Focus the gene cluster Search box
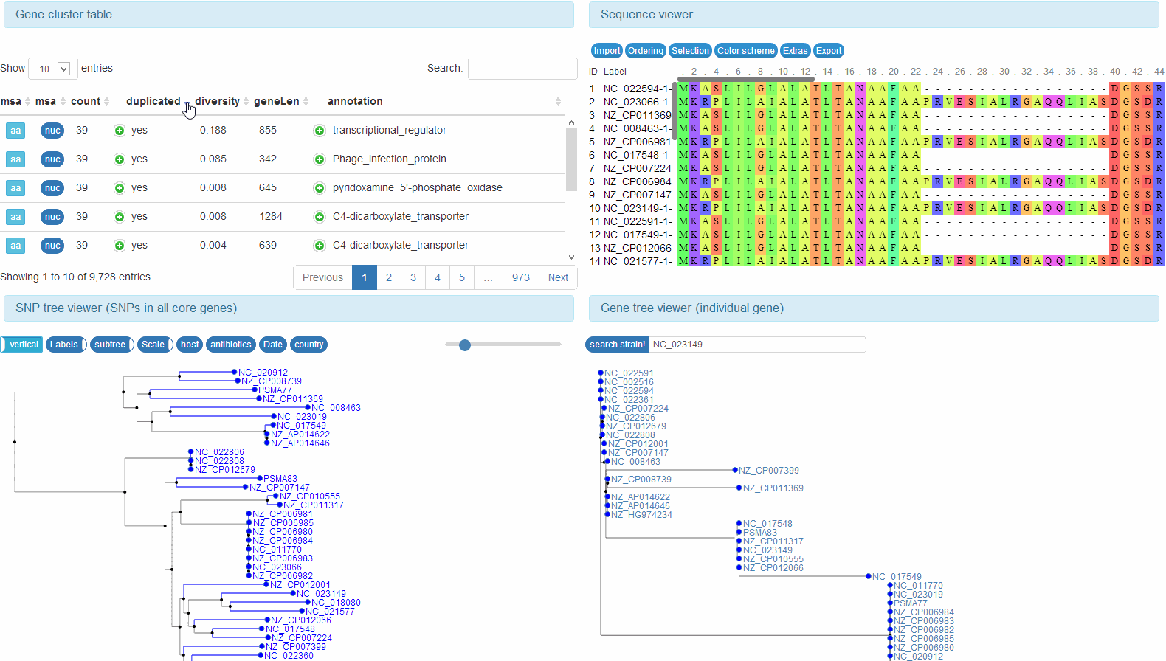 (522, 69)
